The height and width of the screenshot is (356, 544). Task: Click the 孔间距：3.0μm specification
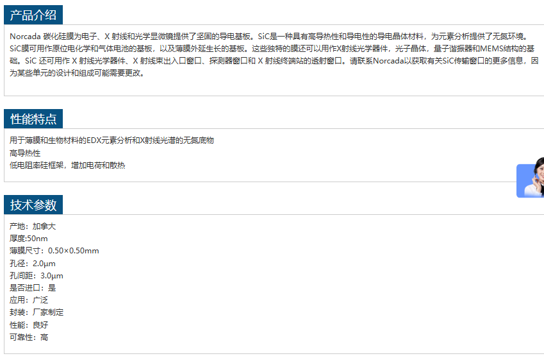point(37,276)
